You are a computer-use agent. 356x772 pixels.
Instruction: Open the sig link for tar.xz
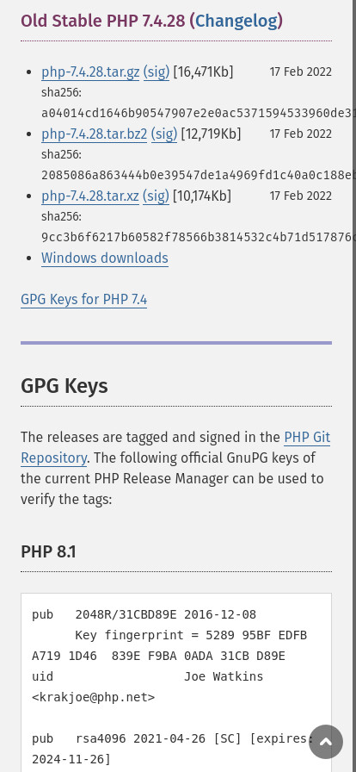pyautogui.click(x=156, y=196)
